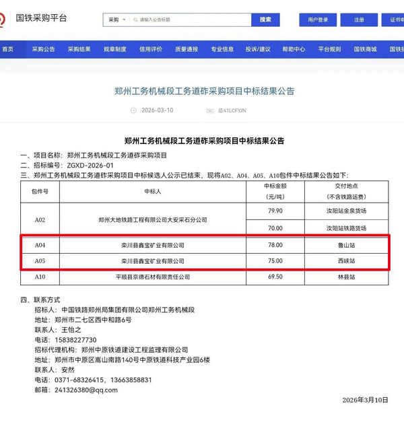The height and width of the screenshot is (422, 404).
Task: Open the 采购 search type dropdown
Action: coord(116,20)
